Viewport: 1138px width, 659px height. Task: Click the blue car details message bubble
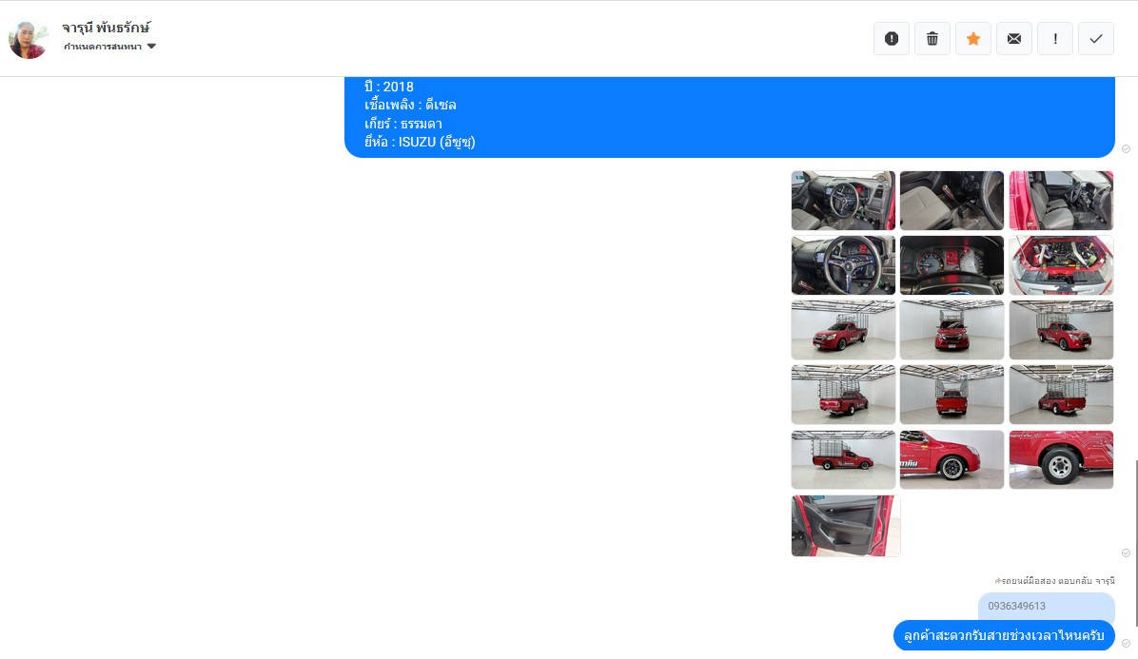tap(730, 117)
